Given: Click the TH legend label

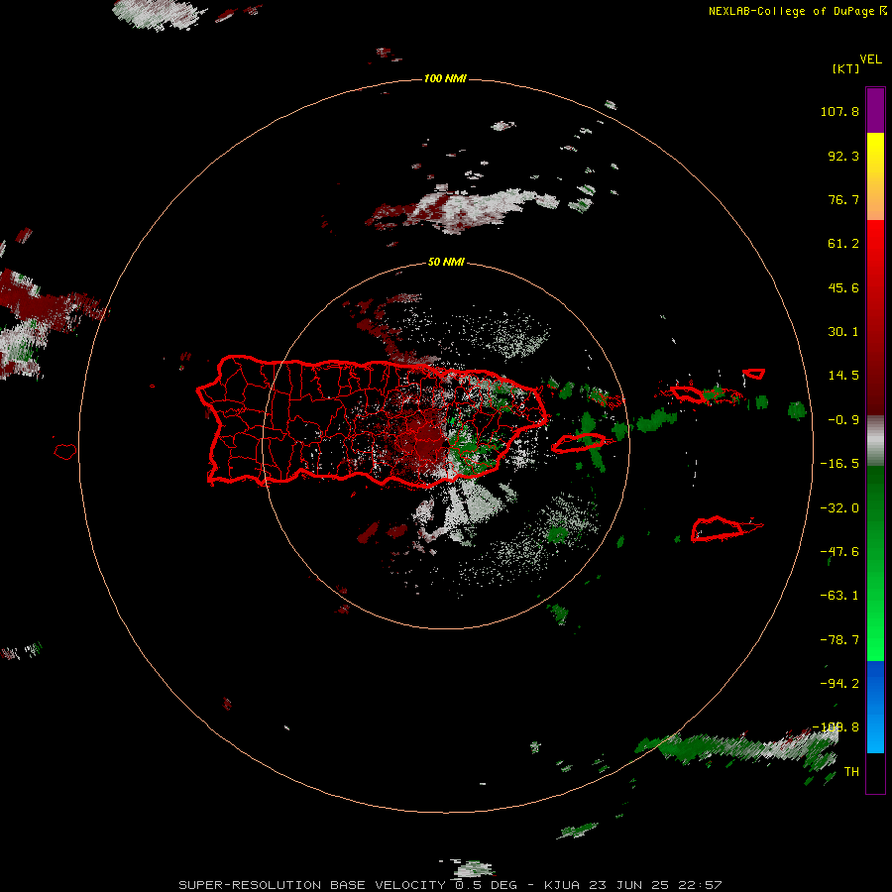Looking at the screenshot, I should pos(851,772).
